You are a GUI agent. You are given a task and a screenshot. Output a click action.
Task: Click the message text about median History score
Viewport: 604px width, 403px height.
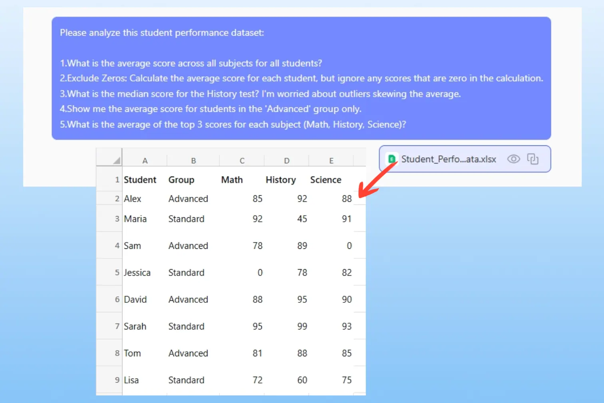point(260,94)
